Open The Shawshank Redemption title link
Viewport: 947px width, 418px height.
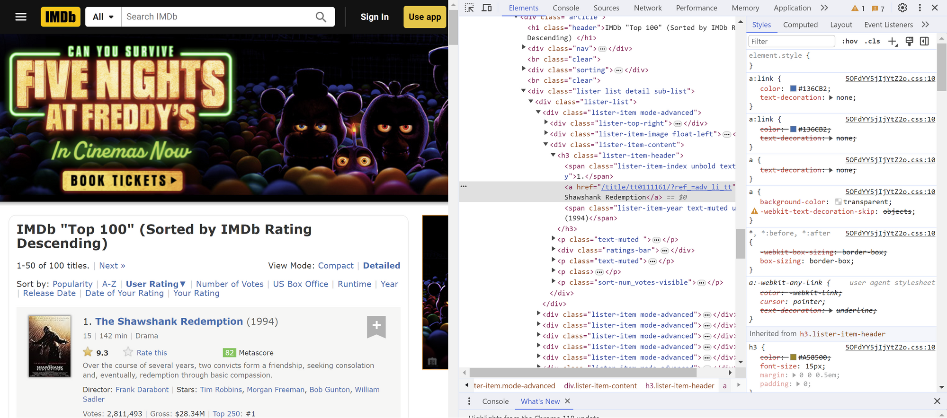[x=169, y=322]
